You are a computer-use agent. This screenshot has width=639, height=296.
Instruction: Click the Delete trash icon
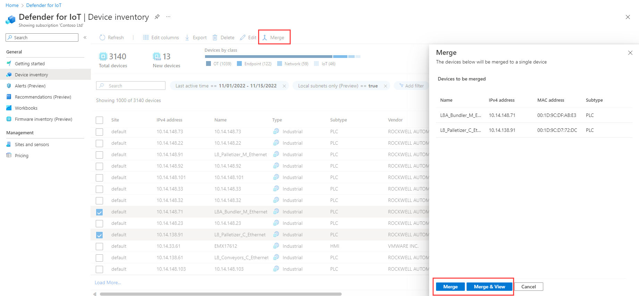(215, 37)
